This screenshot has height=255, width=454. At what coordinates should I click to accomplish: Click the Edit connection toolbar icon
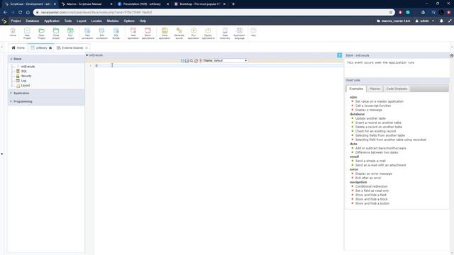(x=101, y=33)
